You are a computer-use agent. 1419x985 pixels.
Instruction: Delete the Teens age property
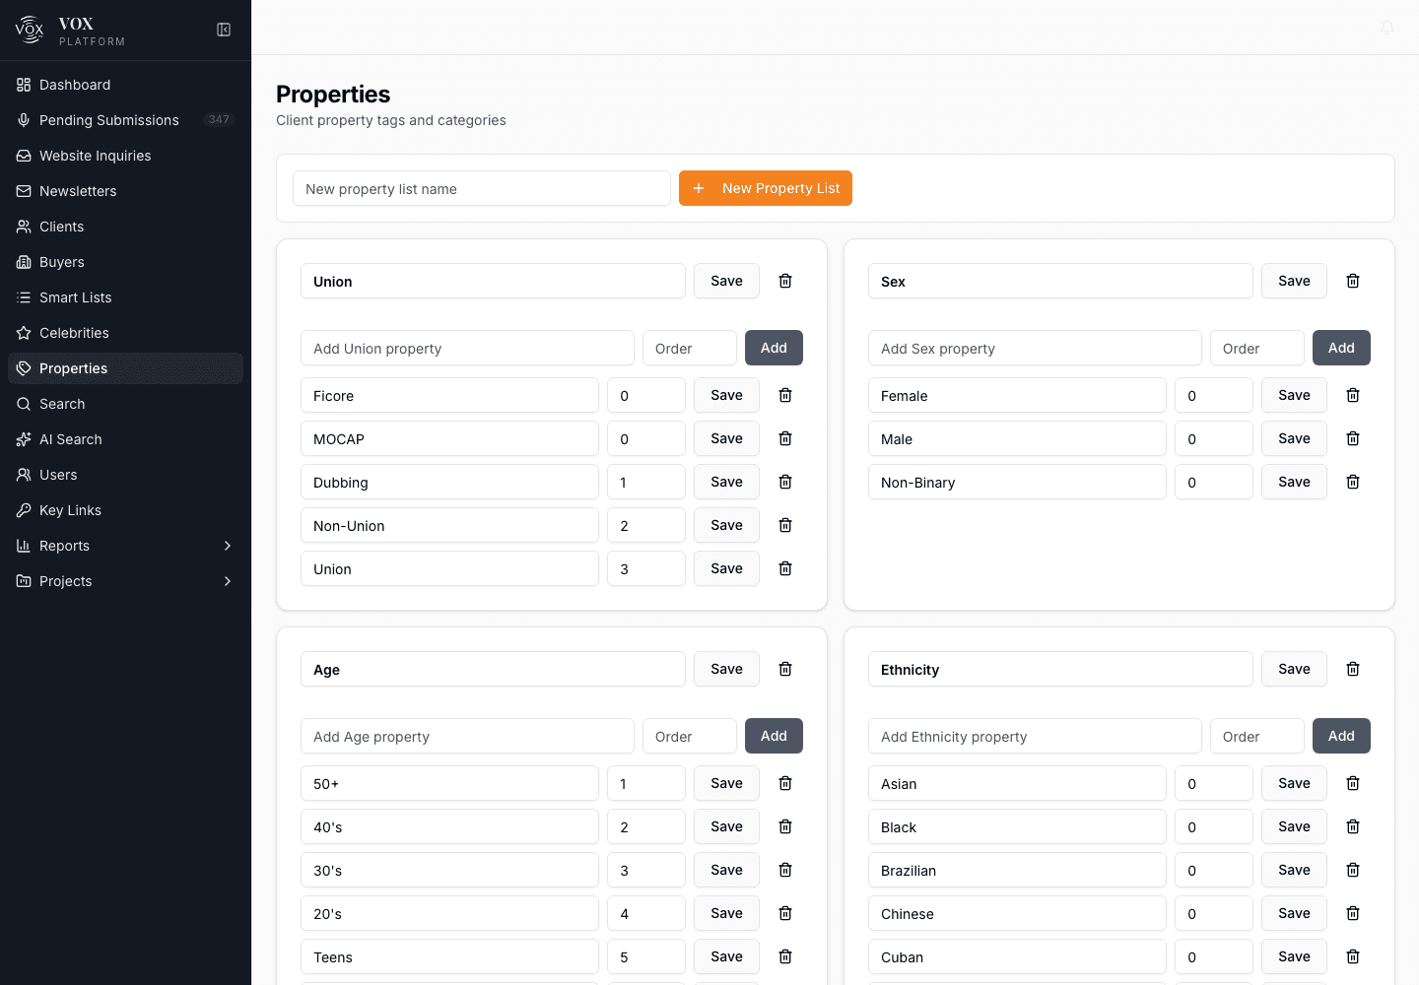coord(785,956)
